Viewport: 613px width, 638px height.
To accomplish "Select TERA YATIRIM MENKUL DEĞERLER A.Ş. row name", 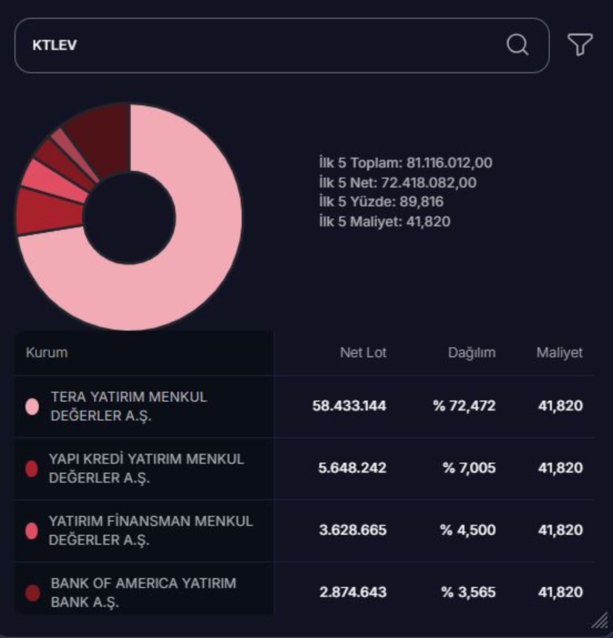I will click(129, 406).
